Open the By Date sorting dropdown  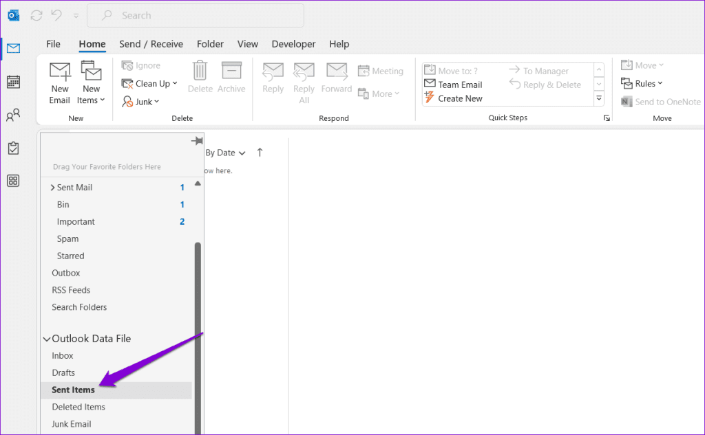coord(224,152)
